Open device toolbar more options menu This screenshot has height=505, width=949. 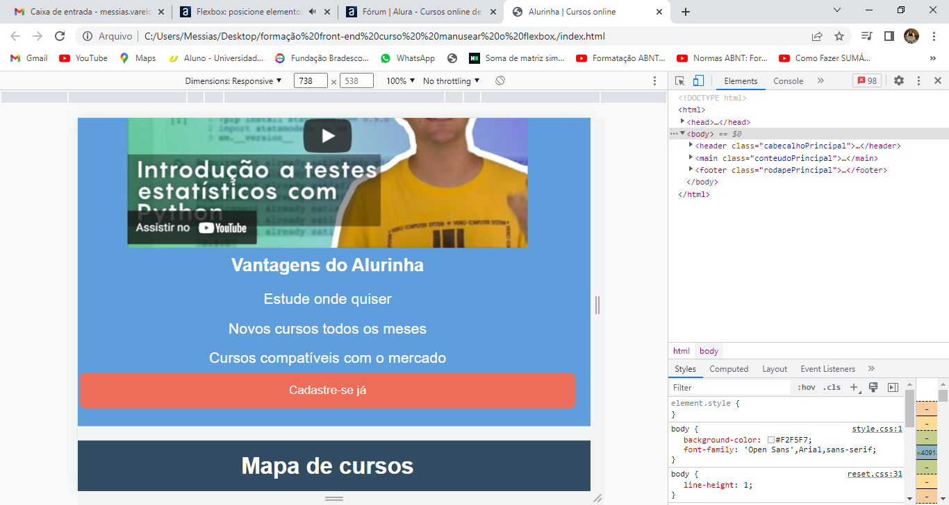(x=654, y=81)
